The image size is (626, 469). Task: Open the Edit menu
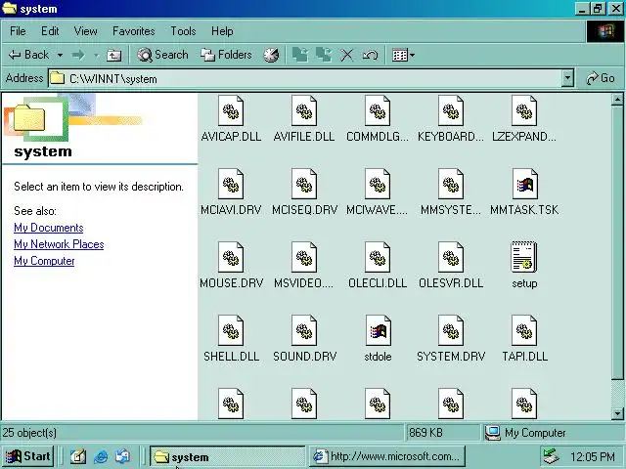[x=50, y=31]
